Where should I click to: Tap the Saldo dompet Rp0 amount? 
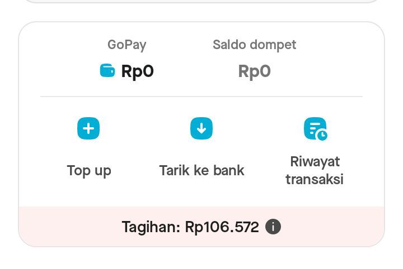pos(255,71)
